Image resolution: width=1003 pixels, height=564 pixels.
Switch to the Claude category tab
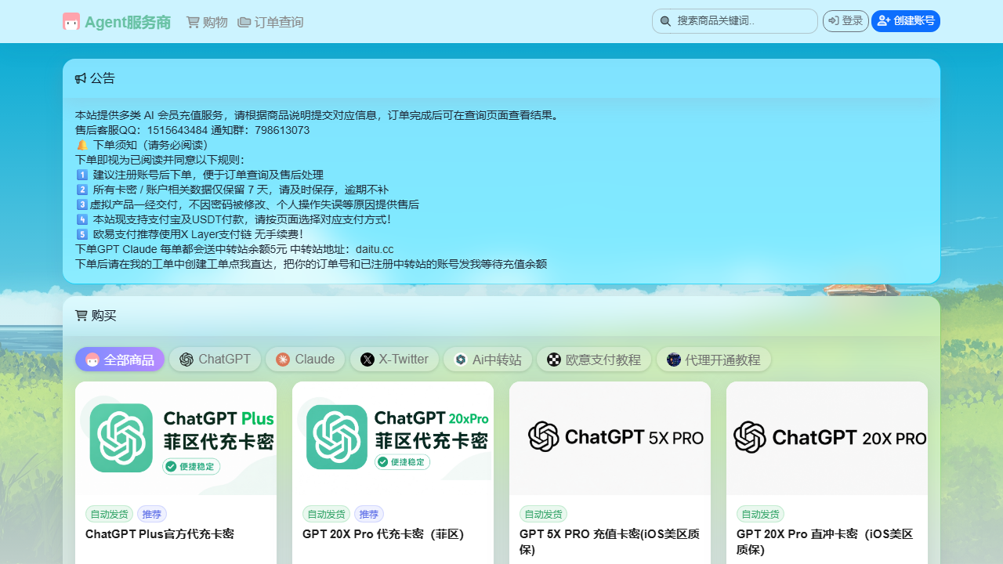(x=305, y=360)
